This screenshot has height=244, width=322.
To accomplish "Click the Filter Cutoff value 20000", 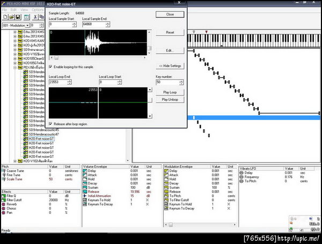I will [x=53, y=200].
